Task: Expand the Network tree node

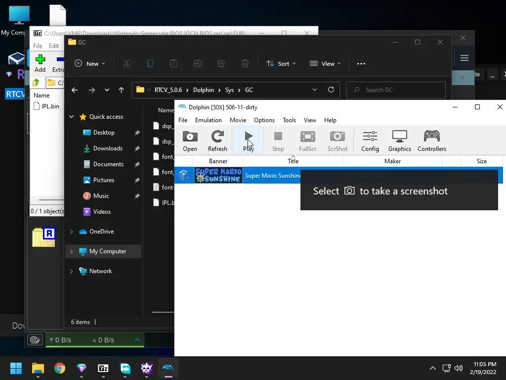Action: click(x=71, y=271)
